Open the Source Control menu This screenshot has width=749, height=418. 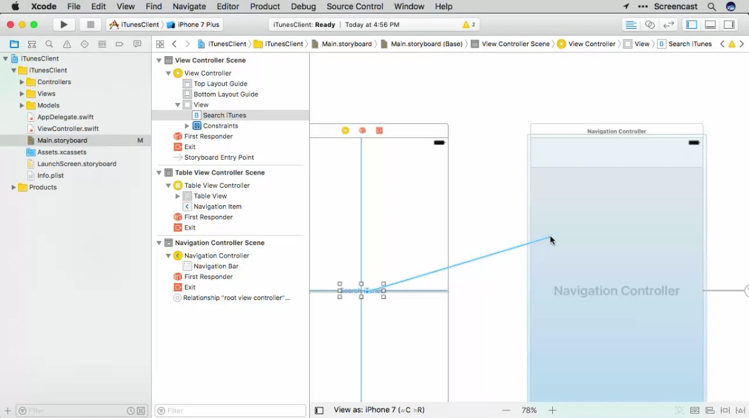[x=355, y=6]
